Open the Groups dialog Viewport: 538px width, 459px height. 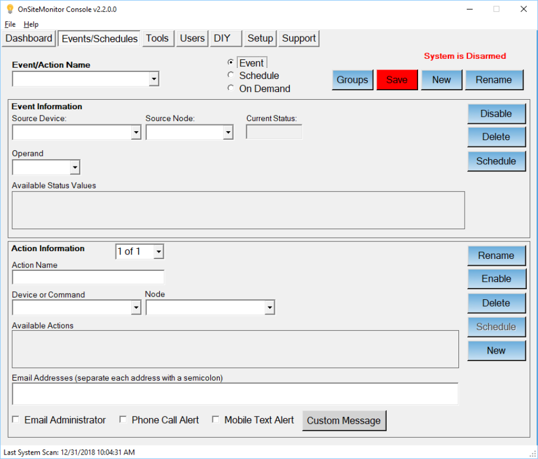[x=352, y=80]
